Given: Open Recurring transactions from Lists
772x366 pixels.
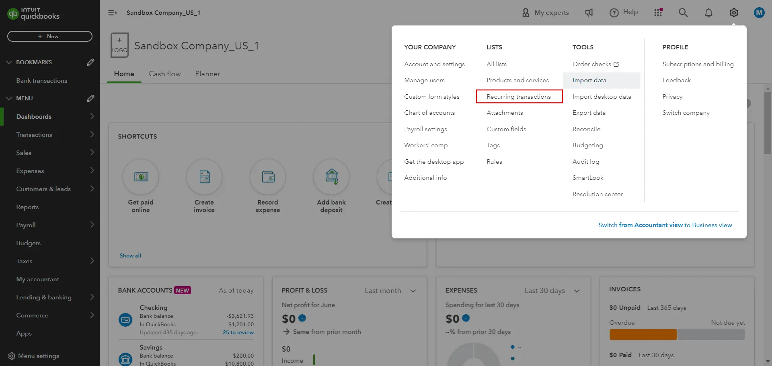Looking at the screenshot, I should [519, 97].
